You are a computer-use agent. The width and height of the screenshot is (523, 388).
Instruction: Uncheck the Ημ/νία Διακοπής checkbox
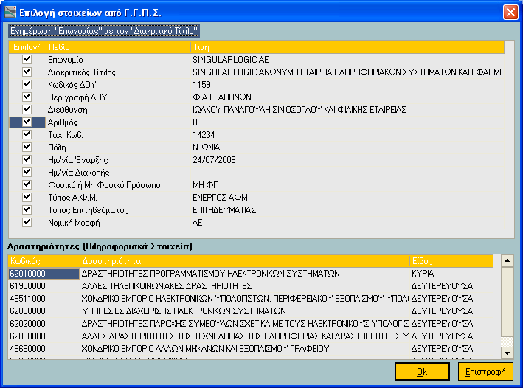pos(27,172)
